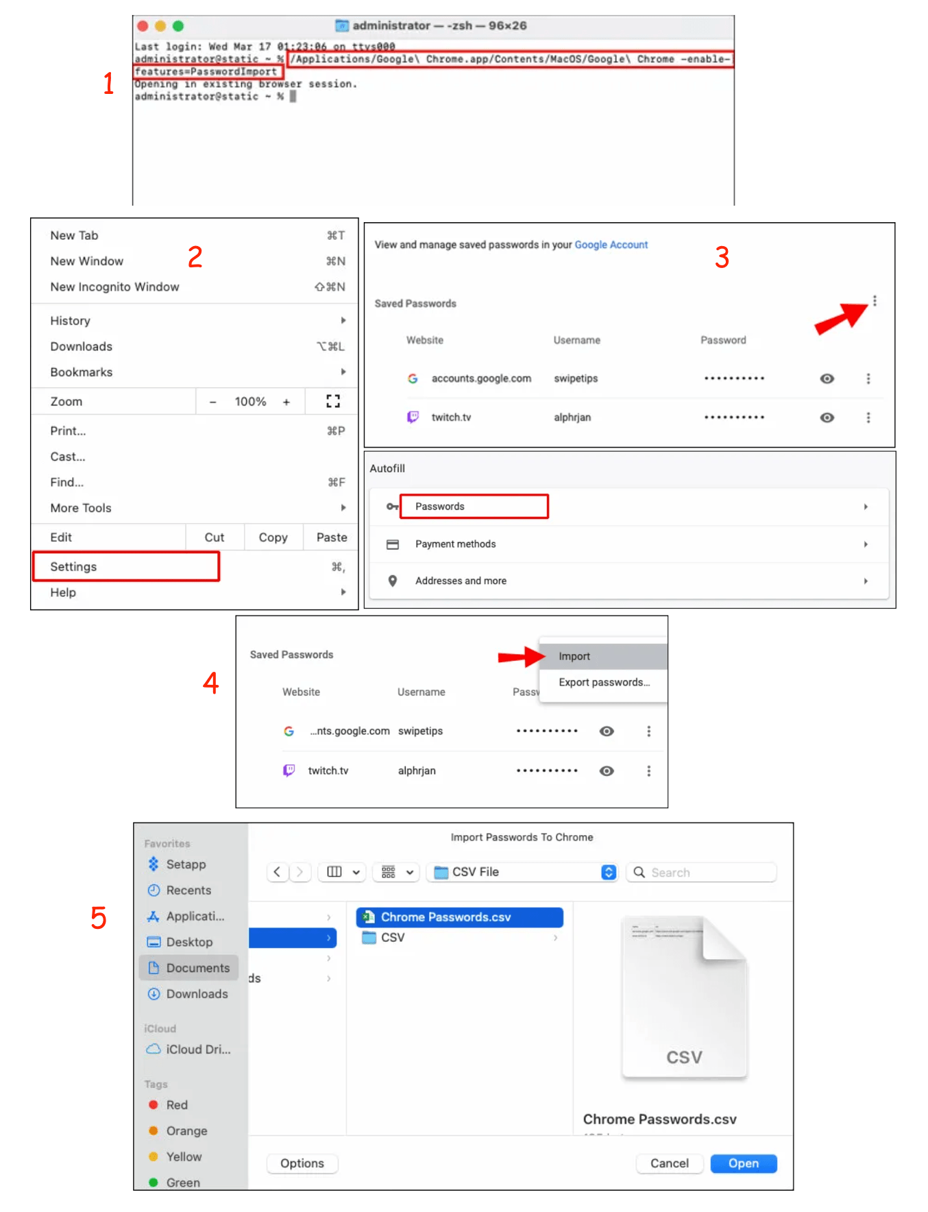Viewport: 928px width, 1212px height.
Task: Click the Options button
Action: tap(302, 1163)
